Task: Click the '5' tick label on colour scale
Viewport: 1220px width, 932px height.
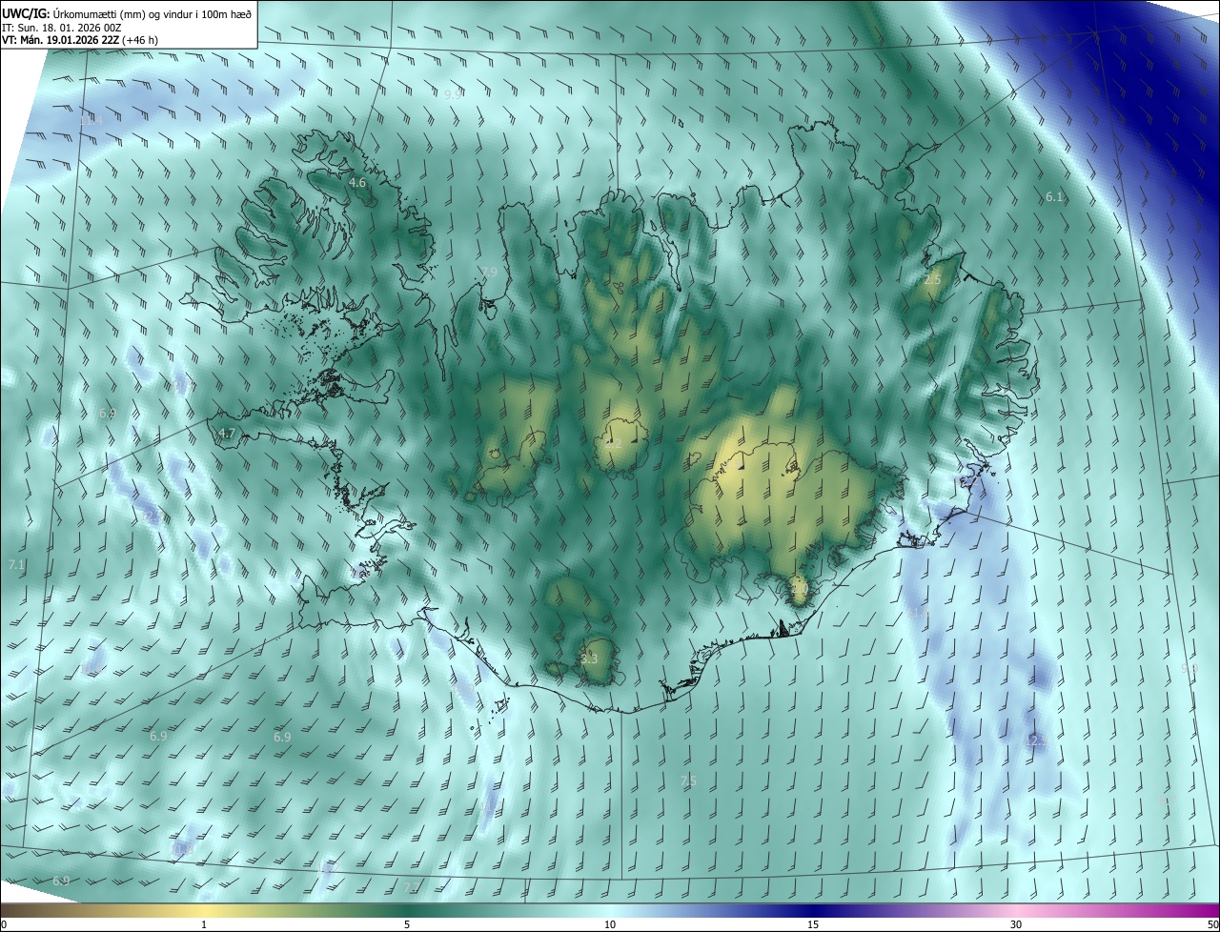Action: point(407,924)
